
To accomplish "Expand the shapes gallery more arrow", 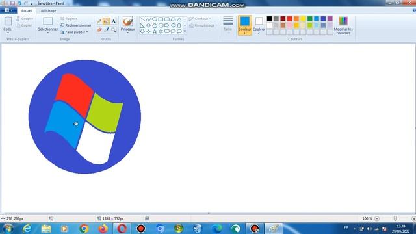I will pos(185,32).
